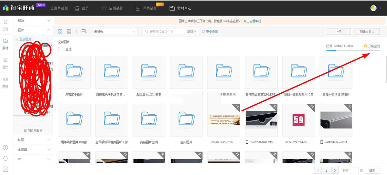Check the 全选 checkbox

point(61,49)
